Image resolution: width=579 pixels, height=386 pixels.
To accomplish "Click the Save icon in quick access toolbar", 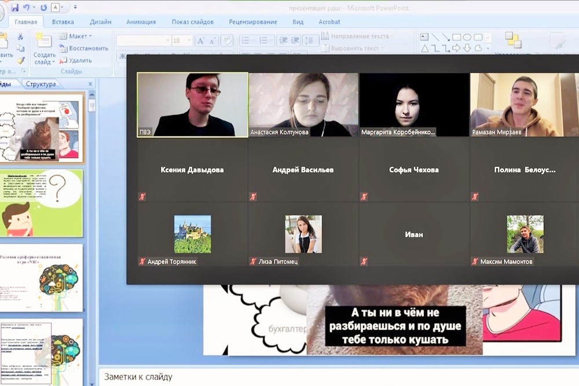I will pos(14,8).
